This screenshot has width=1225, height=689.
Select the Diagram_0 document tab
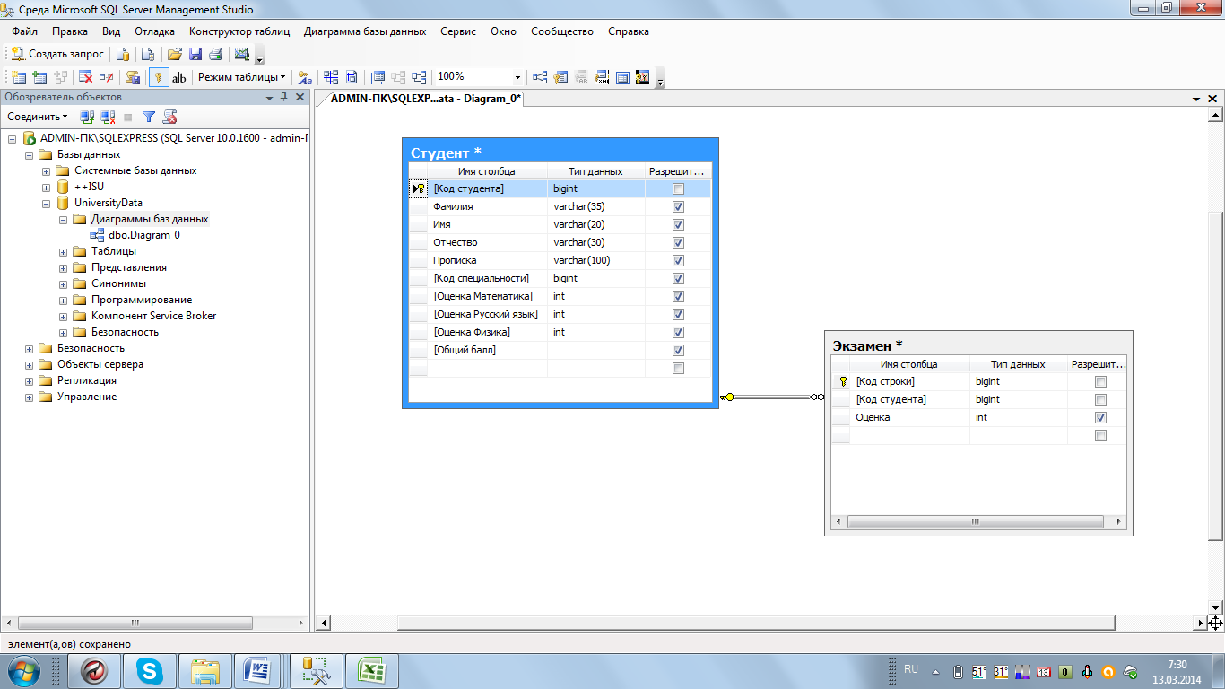(425, 99)
